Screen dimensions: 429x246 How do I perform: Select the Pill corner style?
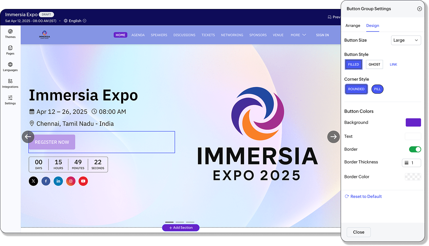pyautogui.click(x=378, y=89)
